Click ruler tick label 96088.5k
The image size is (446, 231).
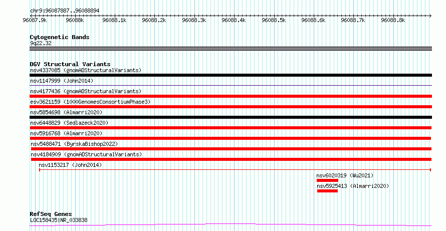pos(274,21)
